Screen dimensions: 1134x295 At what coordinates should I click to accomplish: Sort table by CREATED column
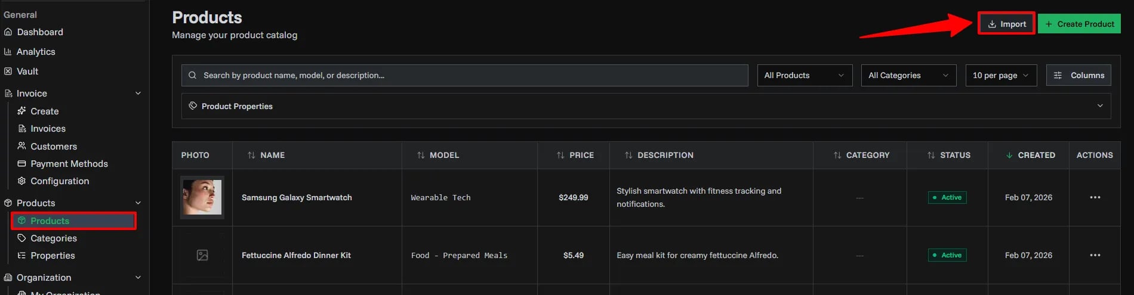(1030, 155)
